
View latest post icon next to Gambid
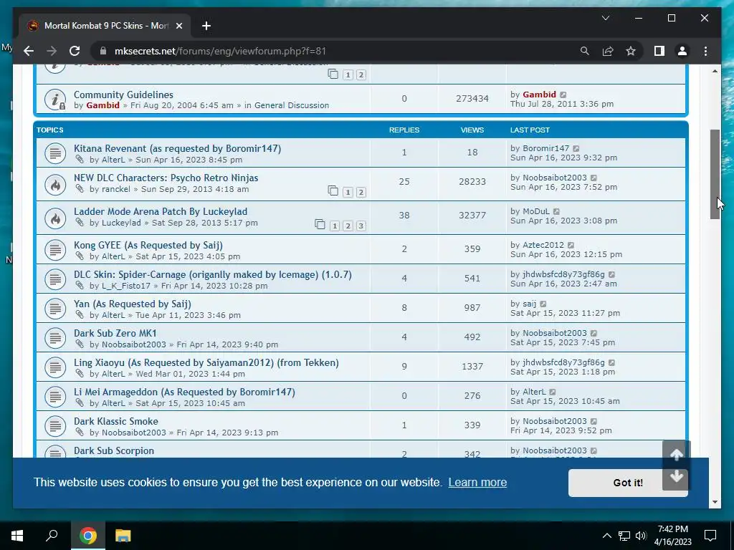pyautogui.click(x=563, y=95)
